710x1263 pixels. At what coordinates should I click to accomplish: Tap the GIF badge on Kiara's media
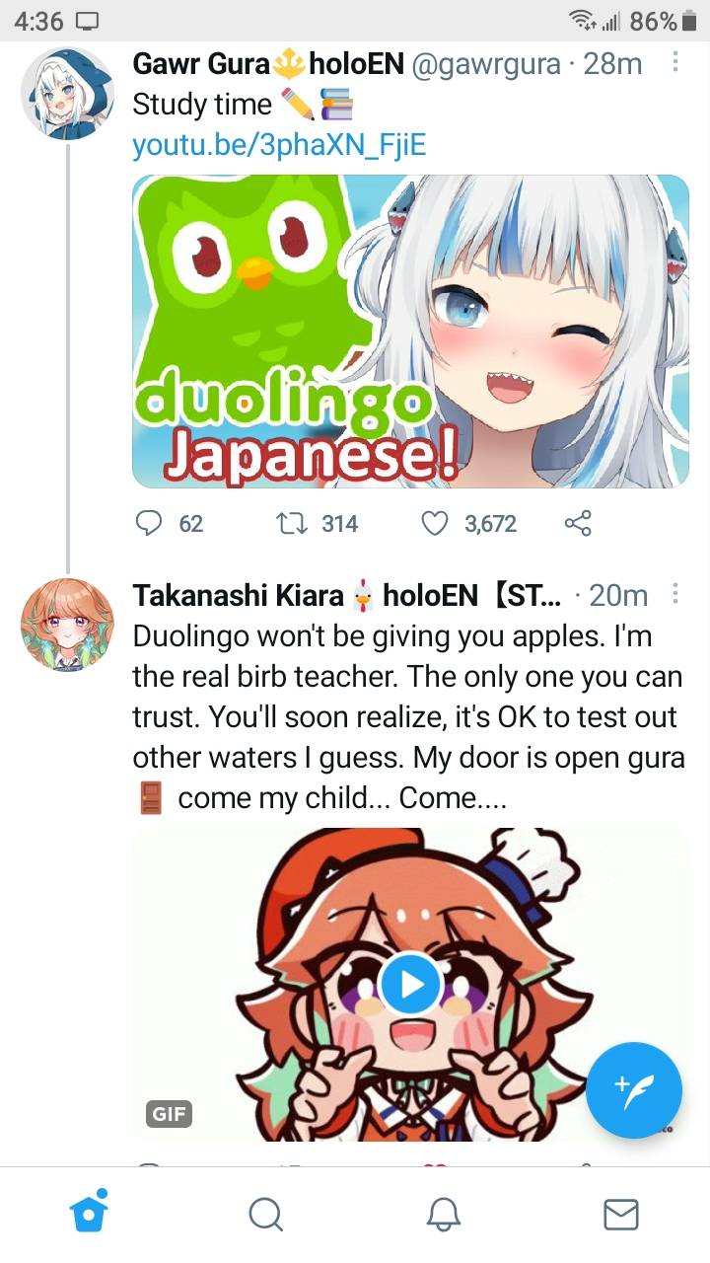[x=169, y=1114]
